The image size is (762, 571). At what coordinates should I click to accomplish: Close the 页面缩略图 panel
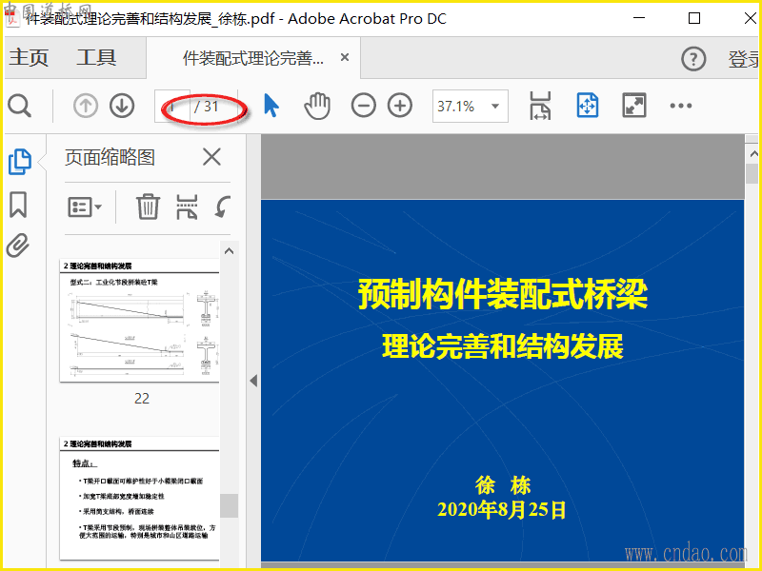[211, 157]
